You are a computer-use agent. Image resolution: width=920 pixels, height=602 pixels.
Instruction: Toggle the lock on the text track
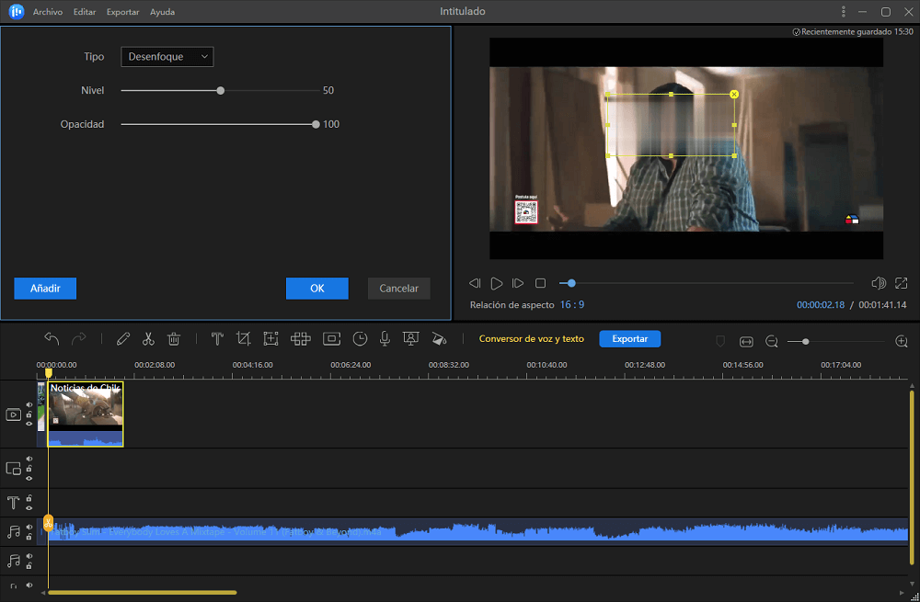pos(29,498)
